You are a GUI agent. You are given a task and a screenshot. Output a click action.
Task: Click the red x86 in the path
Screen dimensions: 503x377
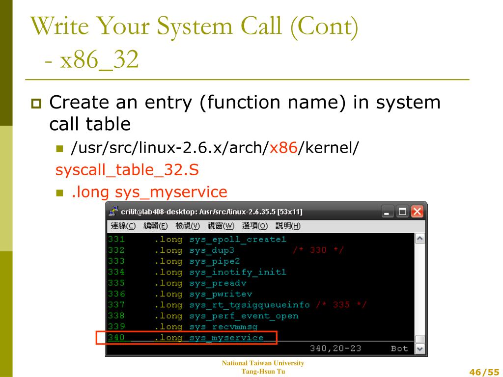point(283,148)
